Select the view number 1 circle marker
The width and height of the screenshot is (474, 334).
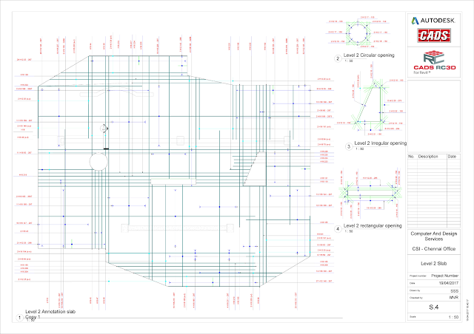[x=20, y=318]
